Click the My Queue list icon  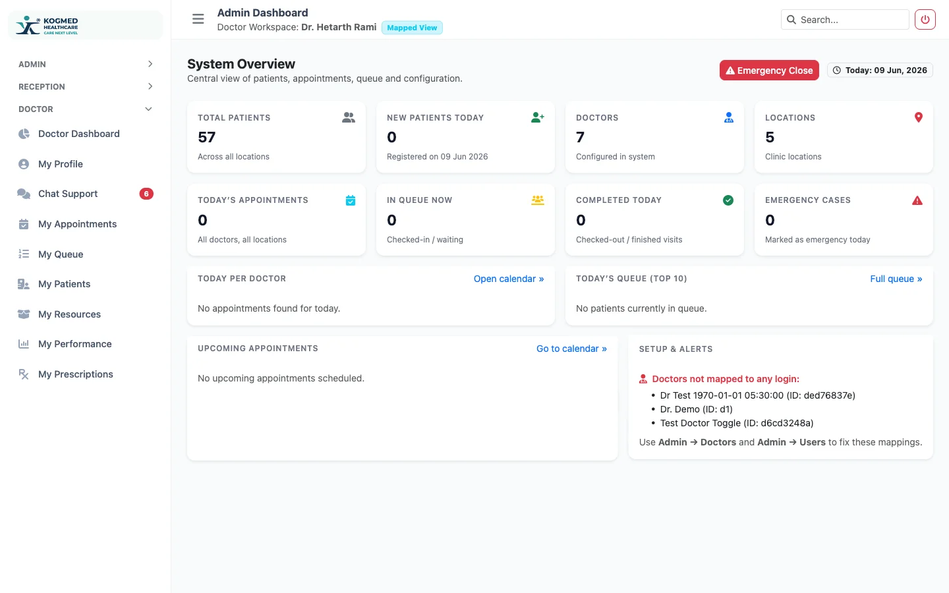pyautogui.click(x=24, y=254)
